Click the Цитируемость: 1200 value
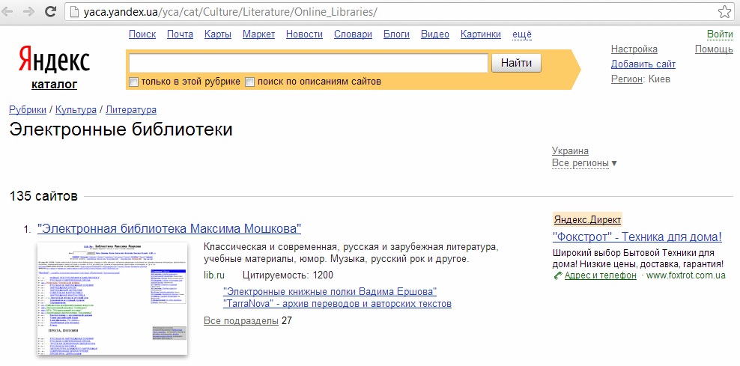The width and height of the screenshot is (740, 366). point(288,275)
